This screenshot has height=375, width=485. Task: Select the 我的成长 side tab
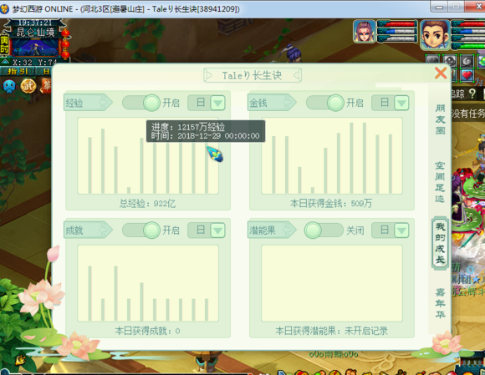[440, 243]
